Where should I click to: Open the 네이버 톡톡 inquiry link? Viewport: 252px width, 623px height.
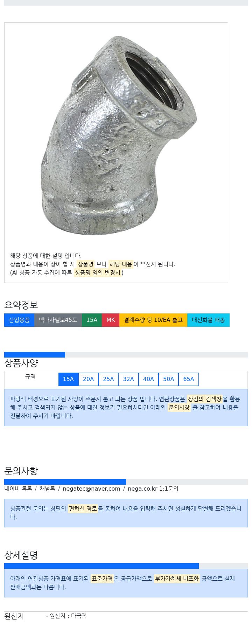pos(18,489)
